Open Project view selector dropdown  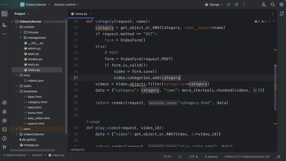pos(22,14)
